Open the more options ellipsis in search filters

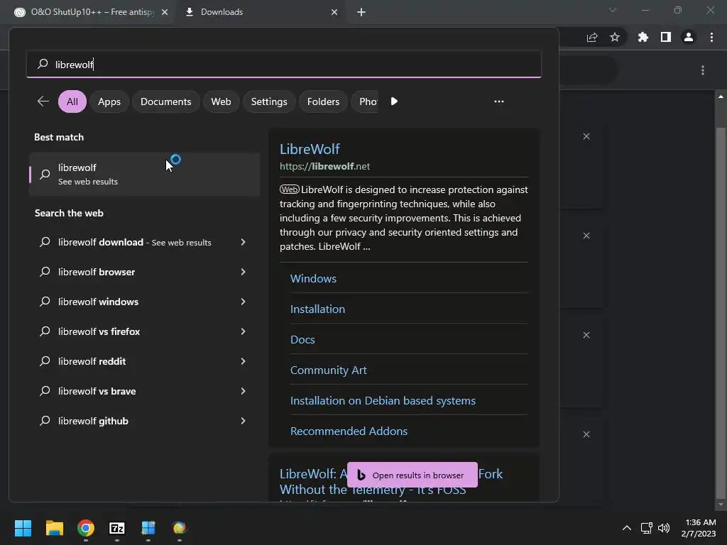point(499,101)
